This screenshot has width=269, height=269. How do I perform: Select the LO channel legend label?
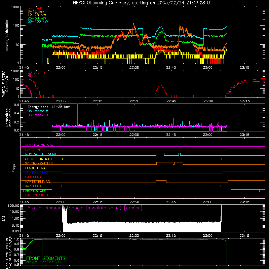coord(37,72)
